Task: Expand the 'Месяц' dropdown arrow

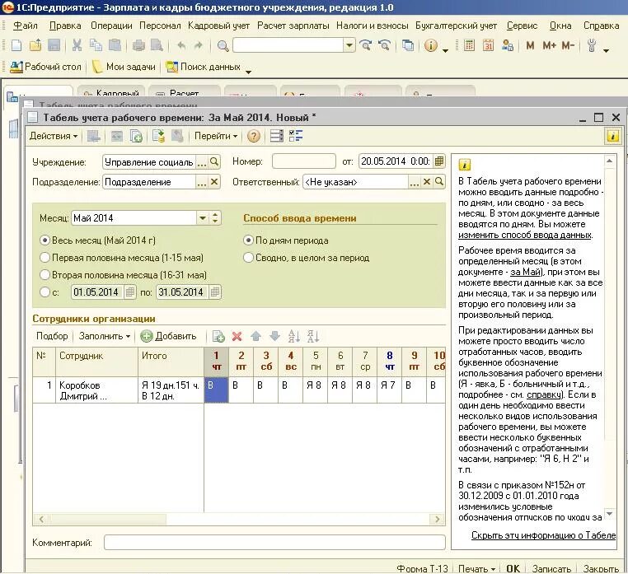Action: pos(203,218)
